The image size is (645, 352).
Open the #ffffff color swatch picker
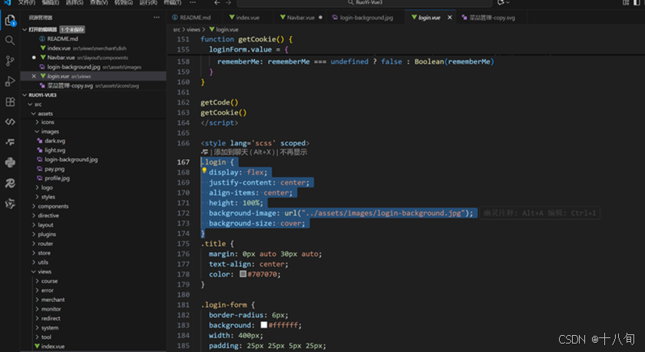point(263,325)
